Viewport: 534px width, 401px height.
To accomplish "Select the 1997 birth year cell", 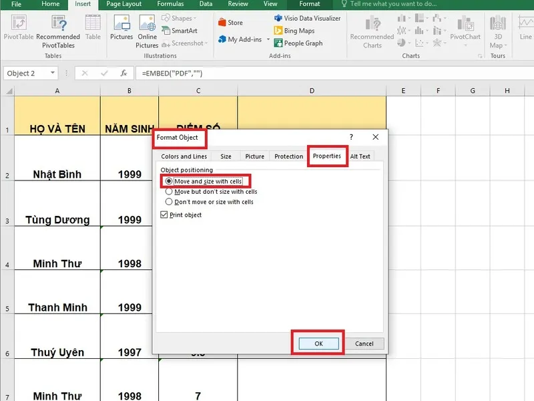I will tap(129, 336).
